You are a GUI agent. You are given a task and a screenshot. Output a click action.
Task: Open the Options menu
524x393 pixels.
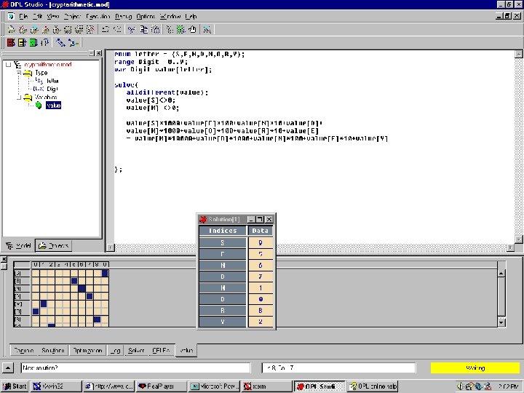146,16
